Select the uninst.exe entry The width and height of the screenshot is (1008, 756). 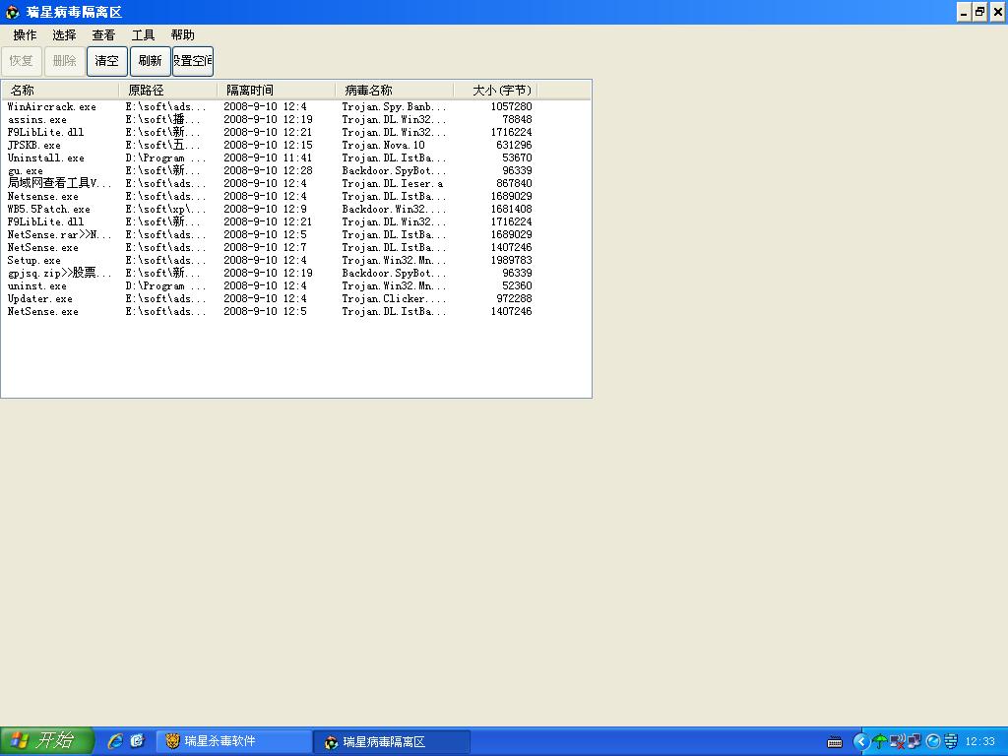[36, 286]
